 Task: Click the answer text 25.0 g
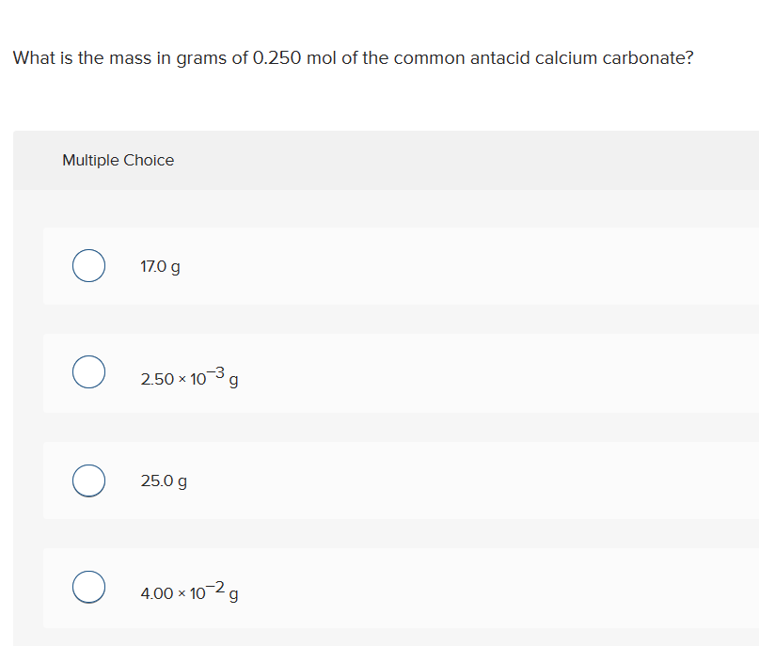[x=163, y=481]
